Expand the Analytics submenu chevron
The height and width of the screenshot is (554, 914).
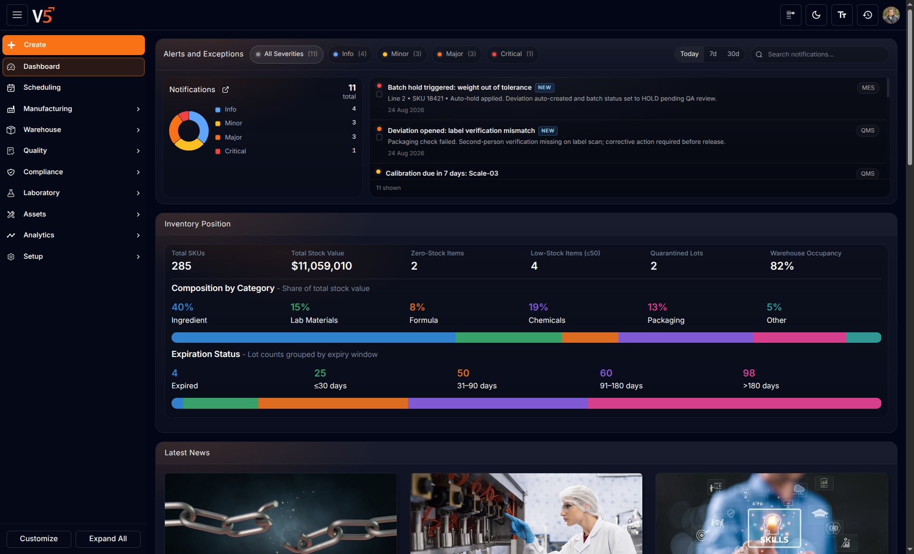138,235
